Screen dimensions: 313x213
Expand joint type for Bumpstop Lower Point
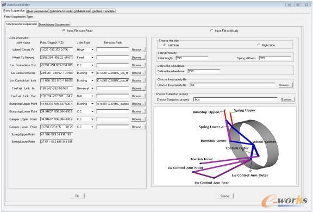click(x=92, y=111)
